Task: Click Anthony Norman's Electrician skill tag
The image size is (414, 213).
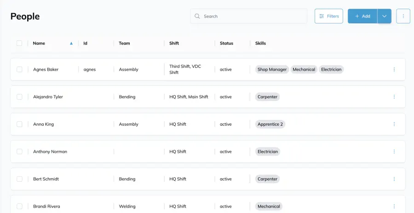Action: 268,151
